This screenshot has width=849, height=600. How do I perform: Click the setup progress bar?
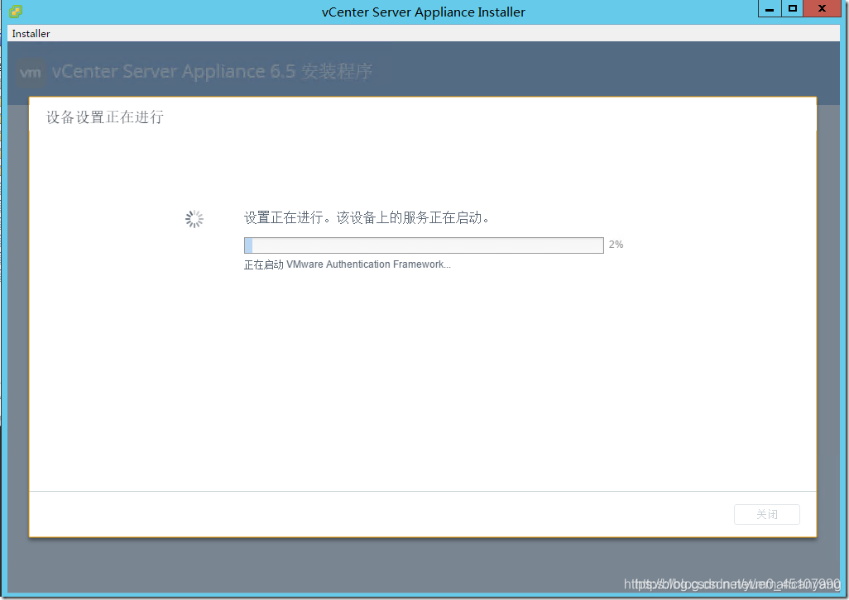424,245
